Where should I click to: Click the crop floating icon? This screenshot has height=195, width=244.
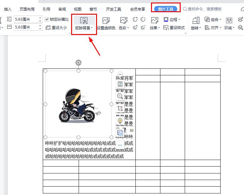[120, 108]
